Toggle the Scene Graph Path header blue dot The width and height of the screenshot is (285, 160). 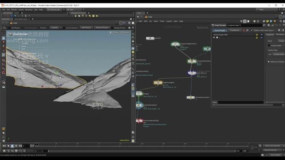pos(261,35)
